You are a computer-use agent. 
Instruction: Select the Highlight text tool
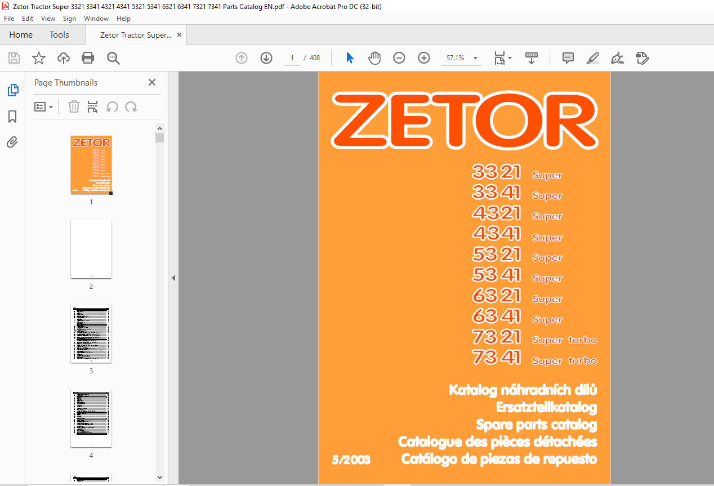[x=593, y=58]
